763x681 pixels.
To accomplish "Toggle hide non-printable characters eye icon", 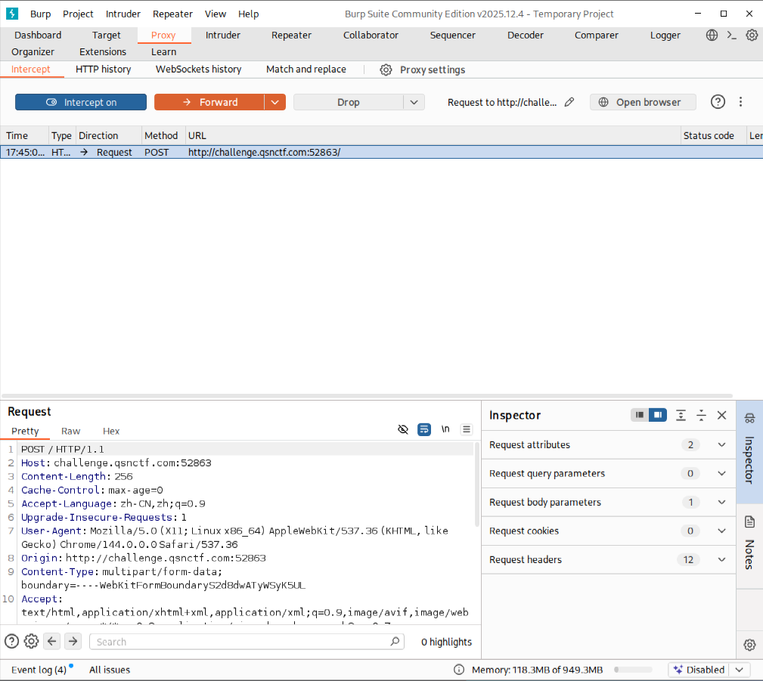I will (x=403, y=429).
